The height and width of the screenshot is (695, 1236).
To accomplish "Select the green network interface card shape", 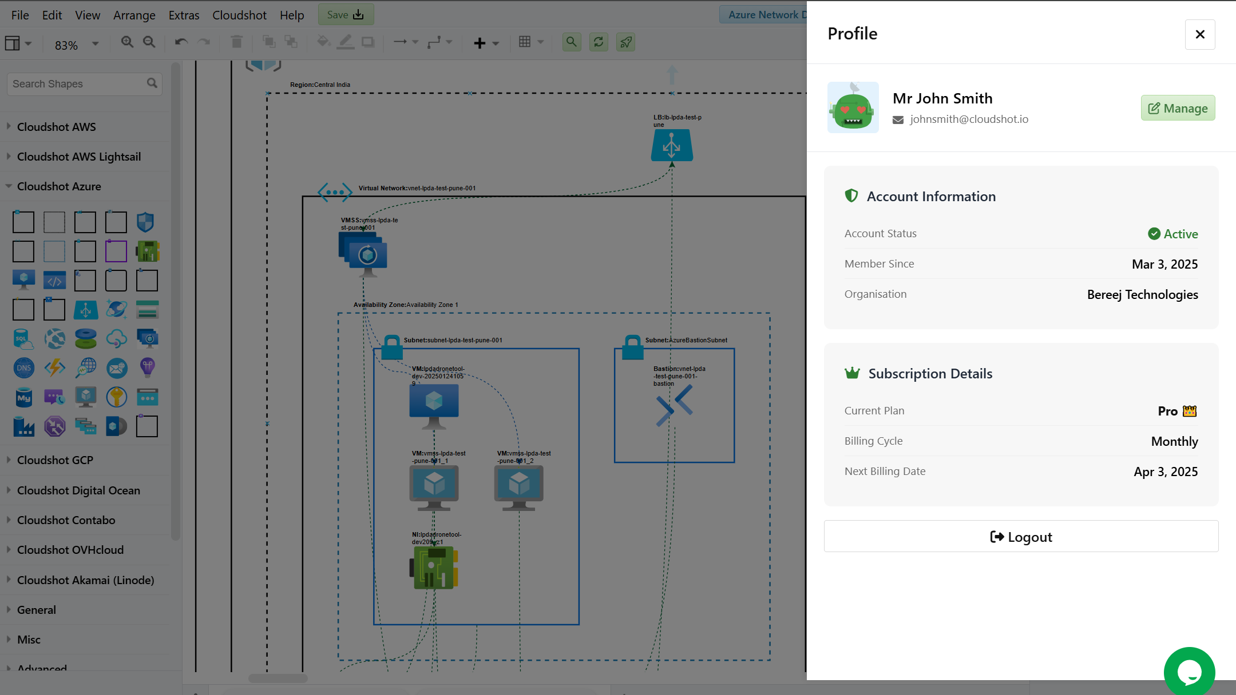I will (147, 251).
